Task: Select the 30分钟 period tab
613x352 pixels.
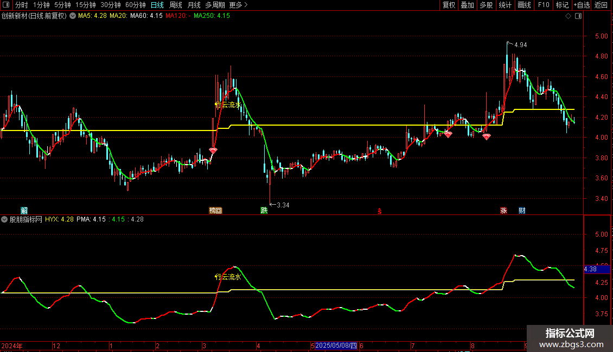Action: (x=111, y=5)
